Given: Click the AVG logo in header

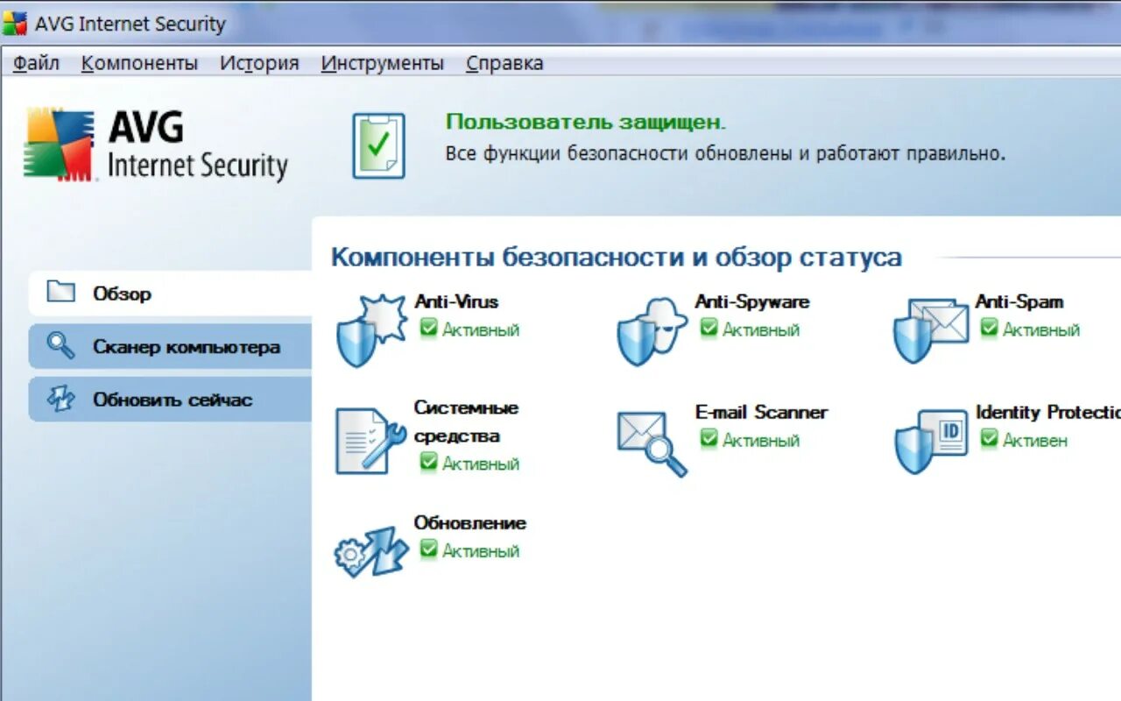Looking at the screenshot, I should click(155, 145).
